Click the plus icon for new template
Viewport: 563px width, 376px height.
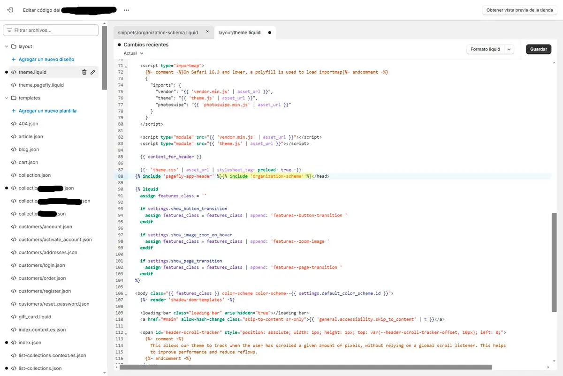(14, 111)
